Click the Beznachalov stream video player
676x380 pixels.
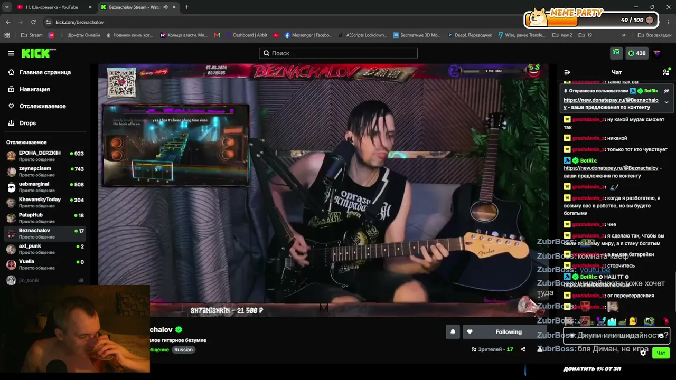point(323,191)
